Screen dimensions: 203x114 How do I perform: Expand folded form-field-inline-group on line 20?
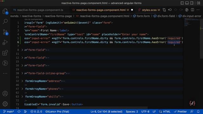[22, 73]
